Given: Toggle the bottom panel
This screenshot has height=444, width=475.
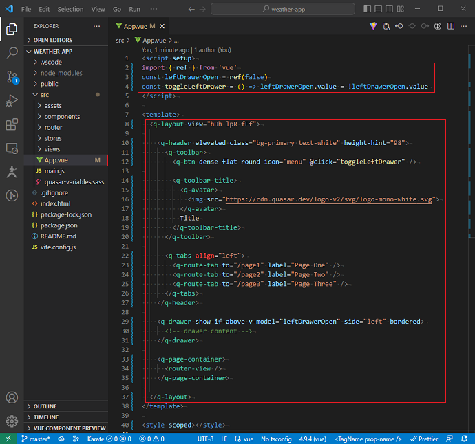Looking at the screenshot, I should (x=379, y=9).
